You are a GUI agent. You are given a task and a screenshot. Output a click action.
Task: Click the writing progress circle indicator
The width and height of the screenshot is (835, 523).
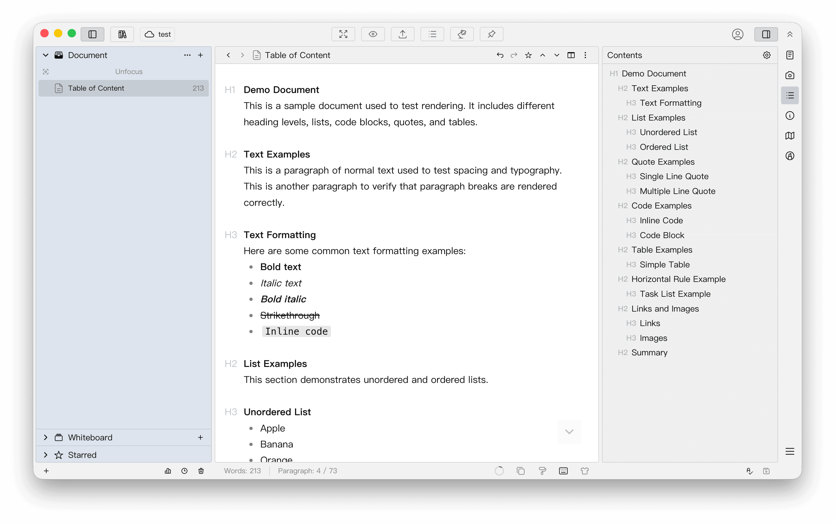499,471
